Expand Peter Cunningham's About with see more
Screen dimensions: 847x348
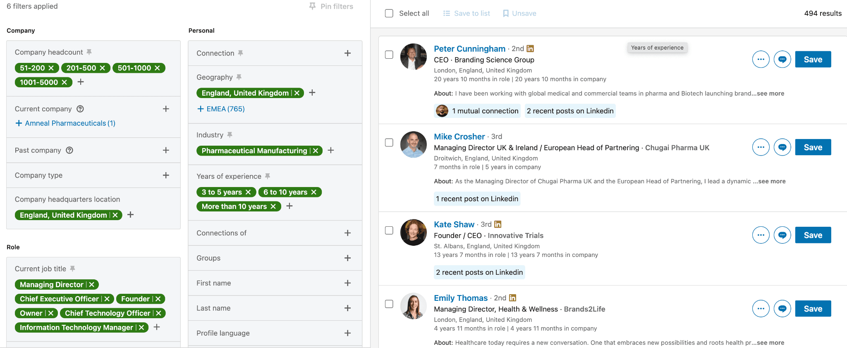[770, 94]
